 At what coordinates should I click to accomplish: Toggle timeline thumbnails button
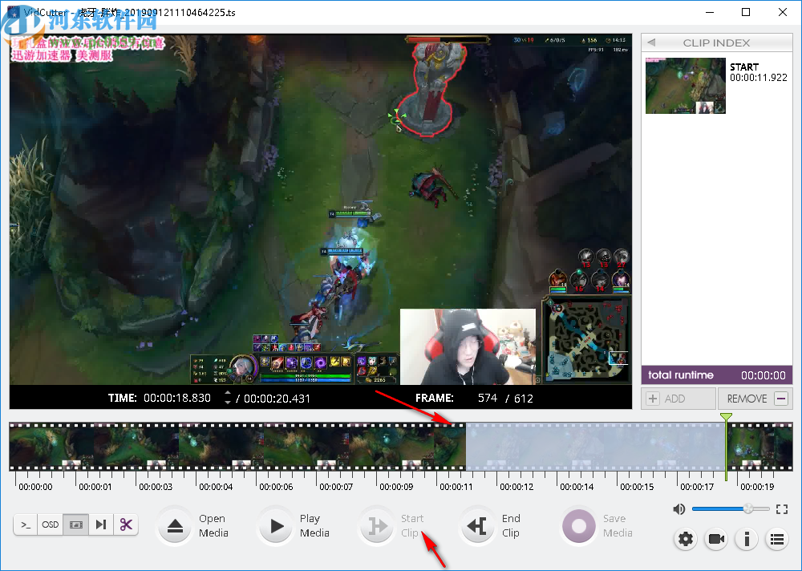click(x=75, y=524)
